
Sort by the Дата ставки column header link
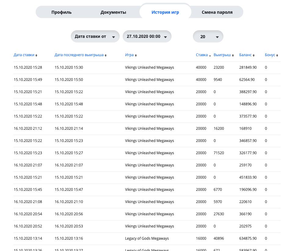pos(24,55)
